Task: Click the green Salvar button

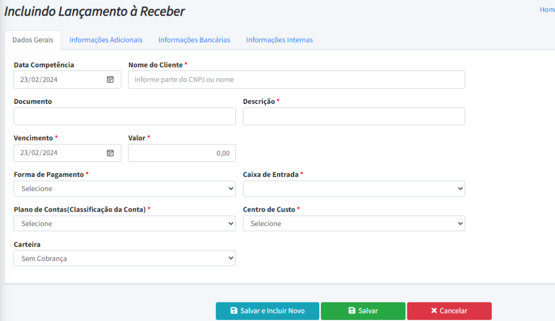Action: pyautogui.click(x=363, y=311)
